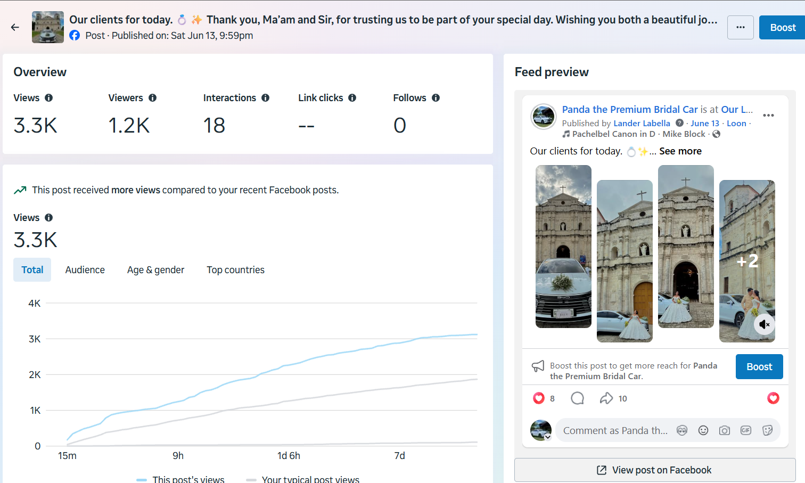Viewport: 805px width, 483px height.
Task: Click the public audience globe icon
Action: [x=717, y=134]
